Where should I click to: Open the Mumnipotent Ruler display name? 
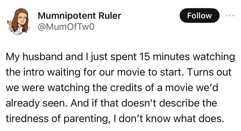[x=80, y=16]
